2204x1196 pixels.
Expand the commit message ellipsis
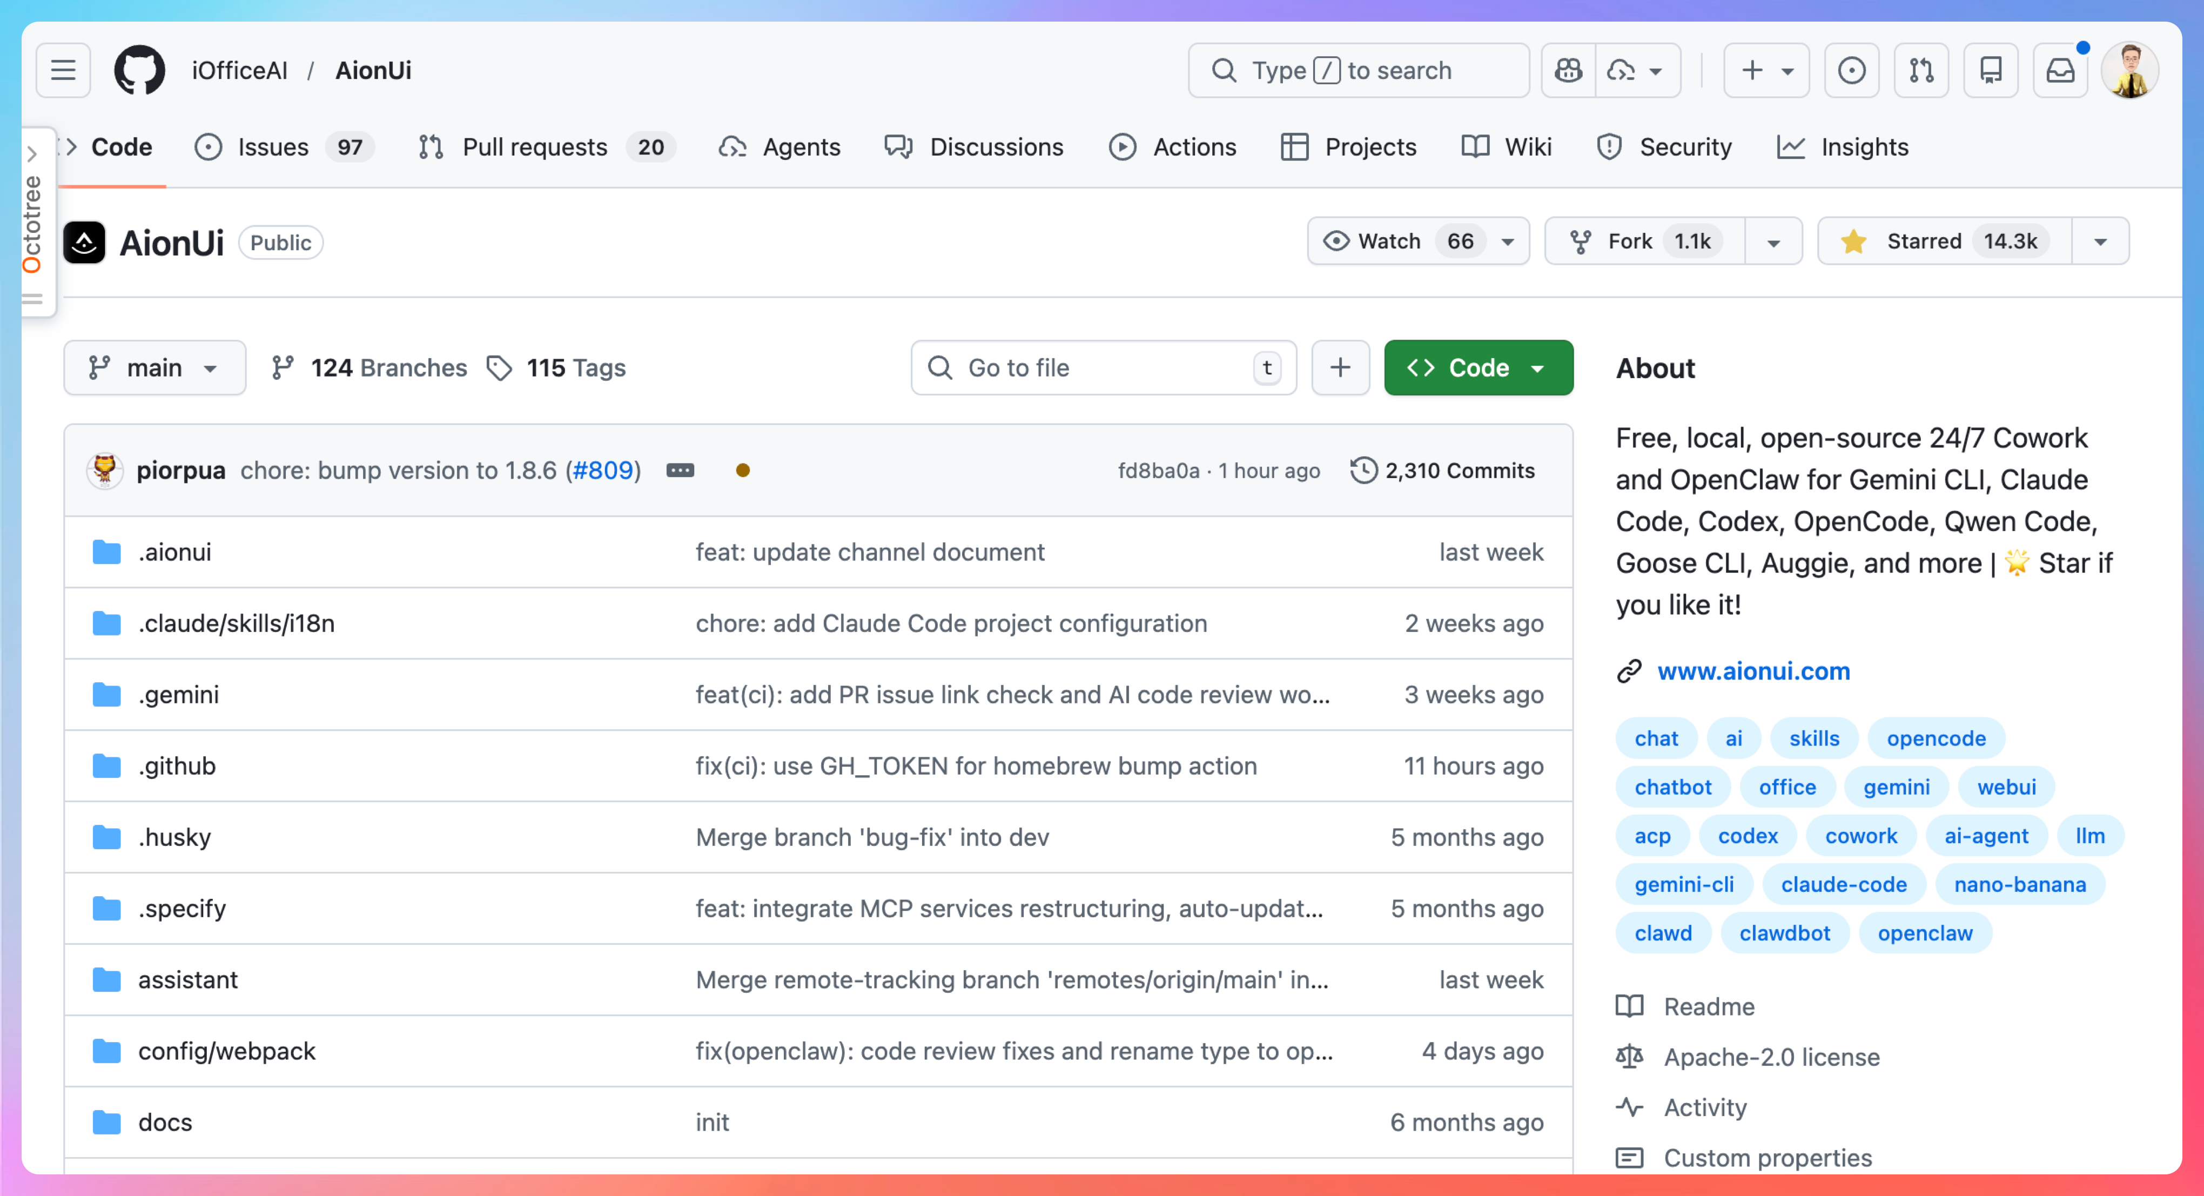[680, 471]
